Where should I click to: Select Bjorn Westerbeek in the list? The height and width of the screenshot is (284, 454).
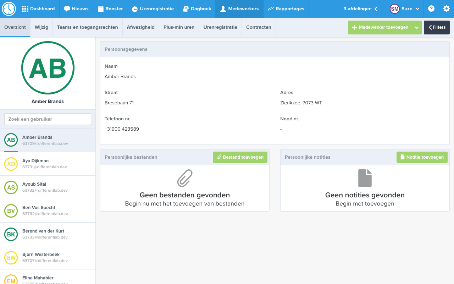click(48, 257)
